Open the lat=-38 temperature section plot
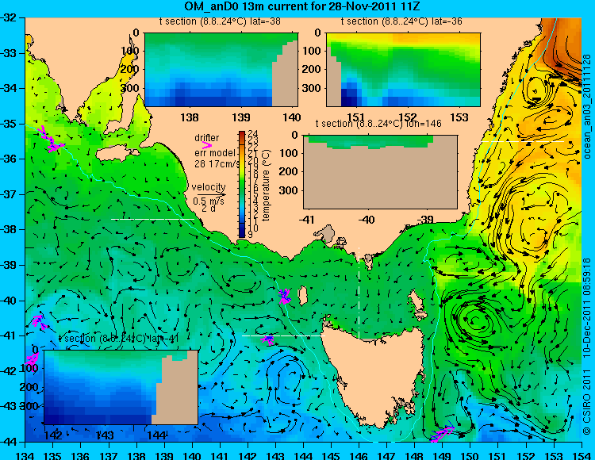Image resolution: width=595 pixels, height=460 pixels. pyautogui.click(x=221, y=70)
